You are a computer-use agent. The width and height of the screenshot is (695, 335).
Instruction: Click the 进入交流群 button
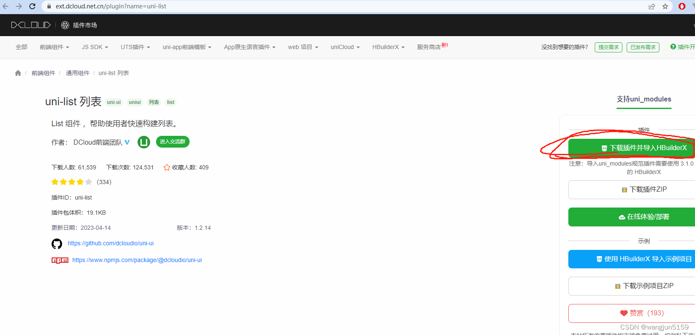tap(173, 142)
